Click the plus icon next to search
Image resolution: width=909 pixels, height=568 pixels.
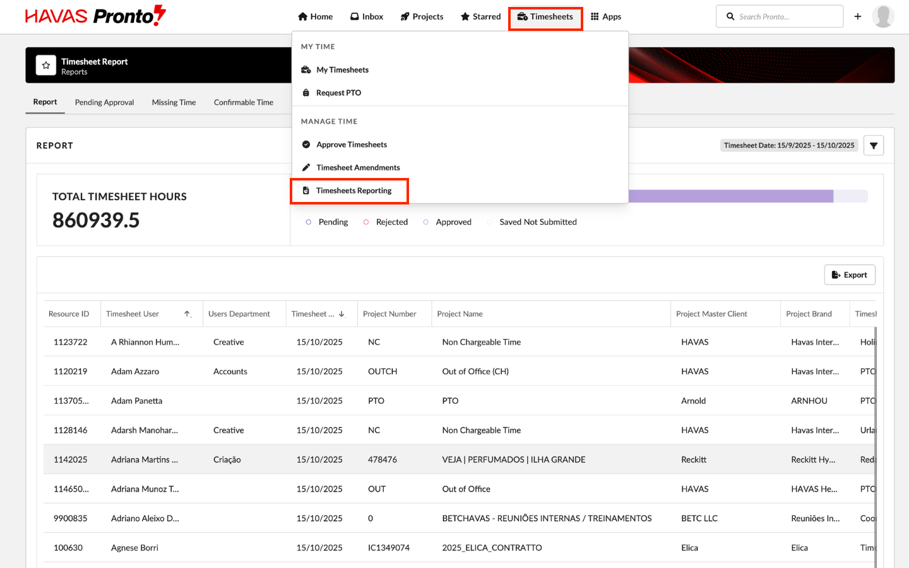(x=857, y=16)
